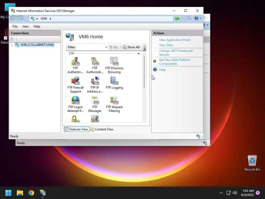Open the File menu

(x=15, y=26)
